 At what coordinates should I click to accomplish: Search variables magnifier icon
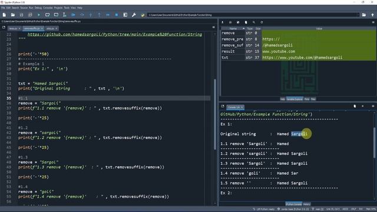[254, 22]
